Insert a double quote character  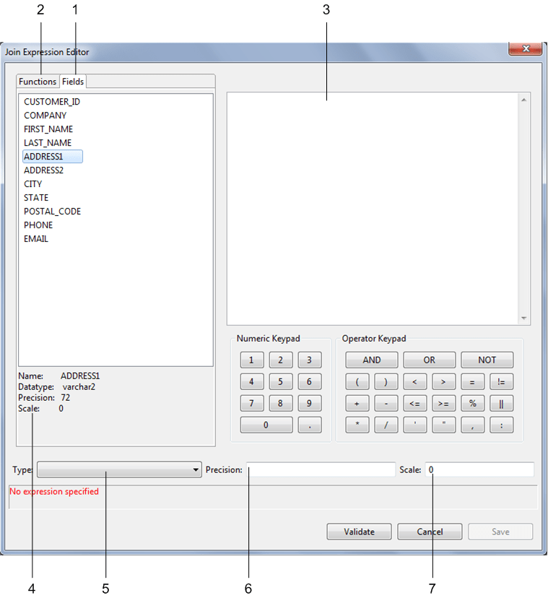[x=444, y=425]
